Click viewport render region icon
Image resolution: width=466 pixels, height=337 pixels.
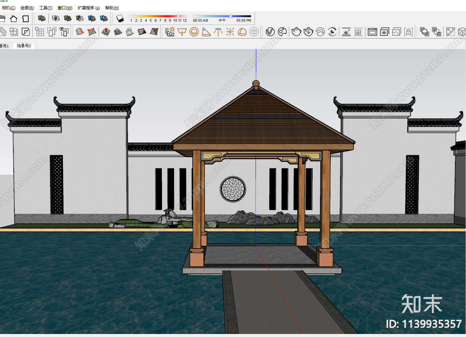[358, 32]
